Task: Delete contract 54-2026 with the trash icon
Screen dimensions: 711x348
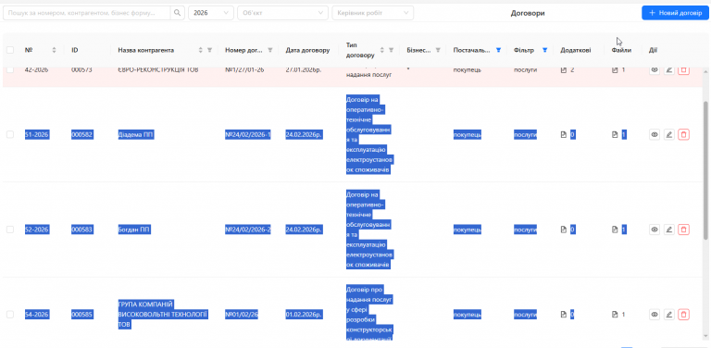Action: (x=684, y=314)
